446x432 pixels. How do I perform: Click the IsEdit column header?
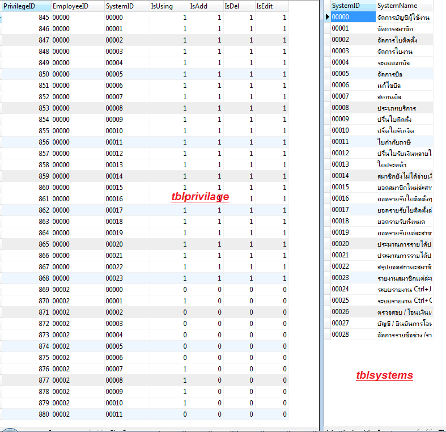pyautogui.click(x=271, y=6)
